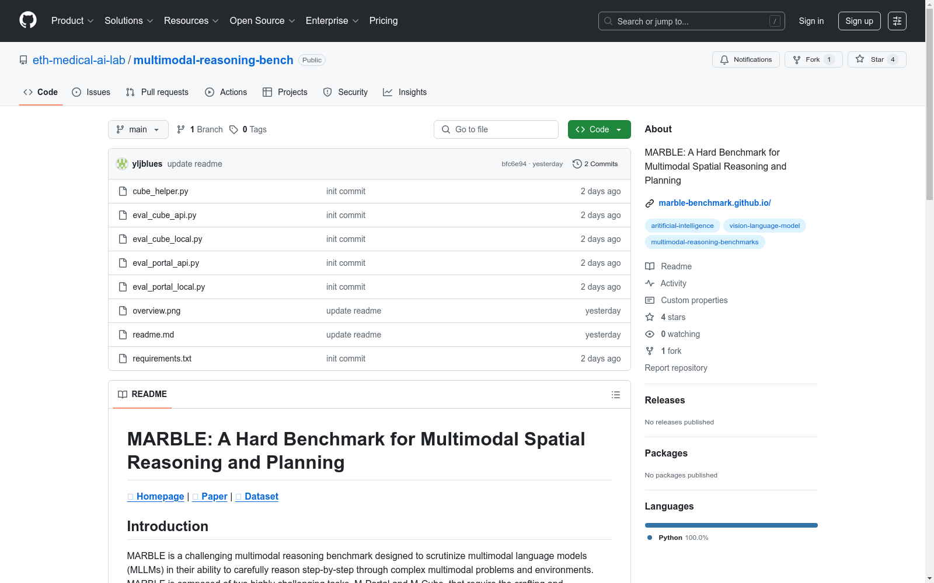Switch to the Insights tab
The width and height of the screenshot is (934, 583).
[405, 92]
